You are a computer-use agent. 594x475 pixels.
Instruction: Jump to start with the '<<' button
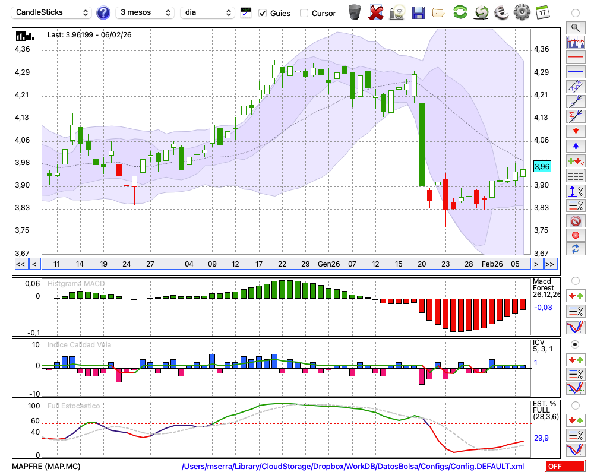(20, 264)
